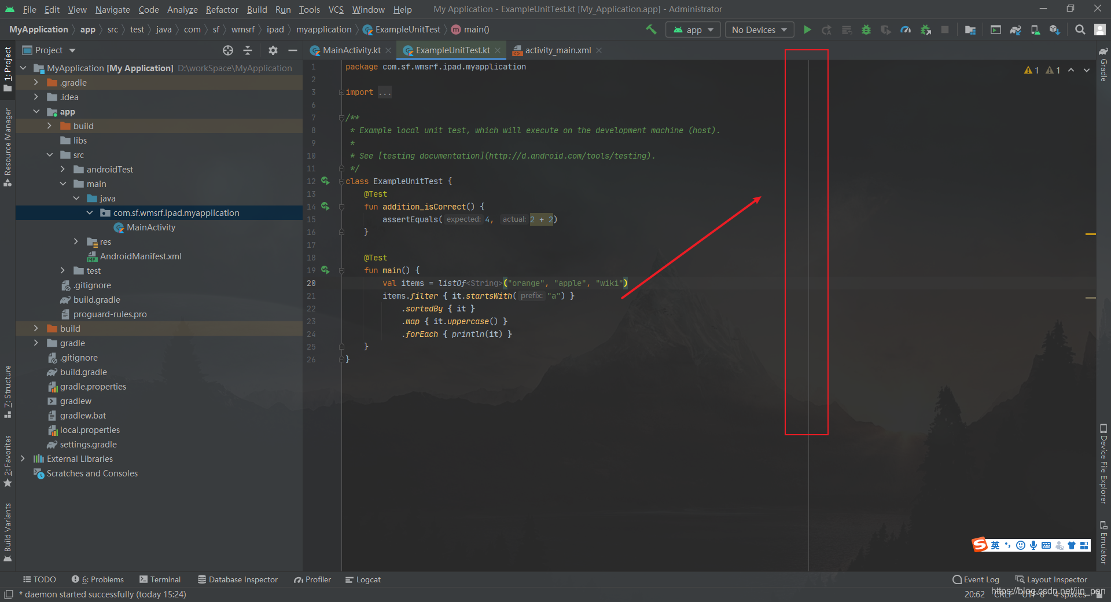Screen dimensions: 1111x602
Task: Expand External Libraries node
Action: [23, 459]
